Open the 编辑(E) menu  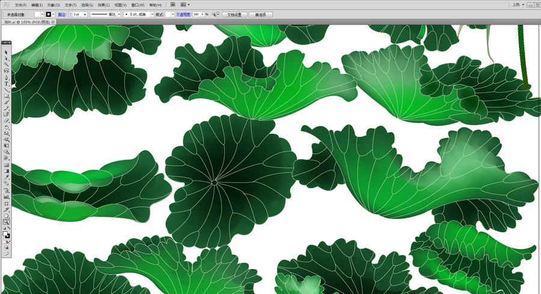pos(37,5)
